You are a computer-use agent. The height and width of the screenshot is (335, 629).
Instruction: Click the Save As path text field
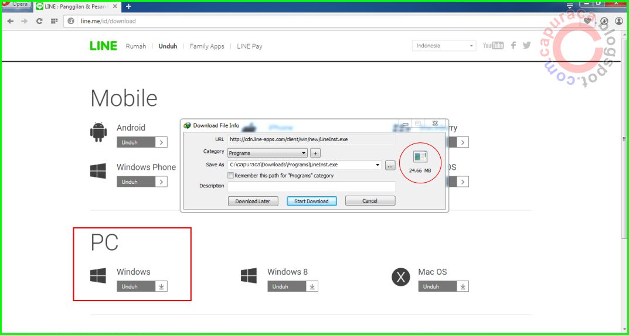(x=301, y=165)
